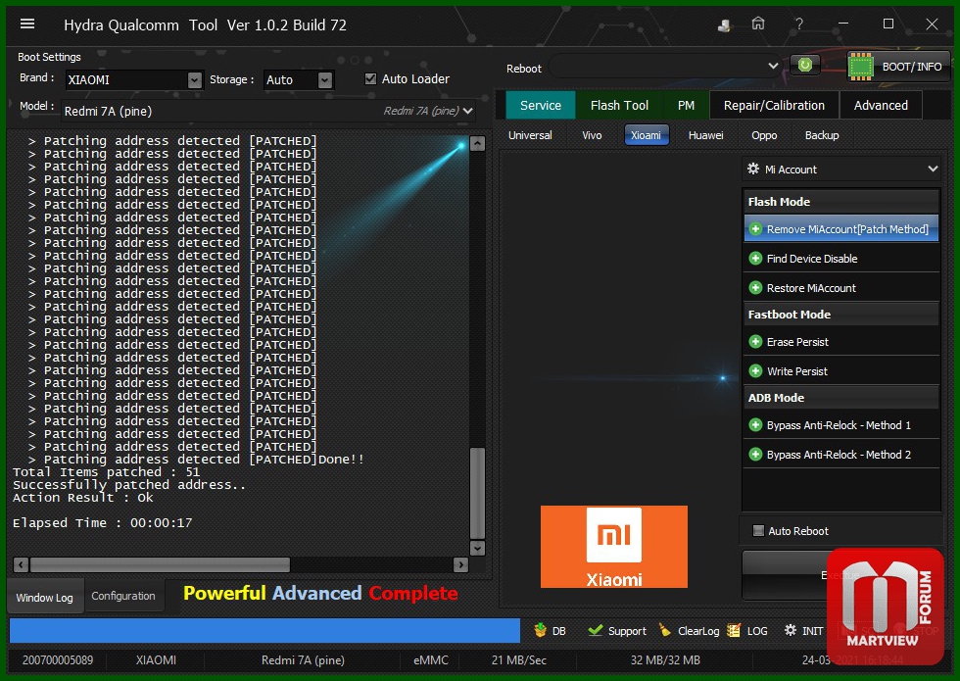Click the Xiaomi Mi logo thumbnail
Viewport: 960px width, 681px height.
[x=614, y=547]
